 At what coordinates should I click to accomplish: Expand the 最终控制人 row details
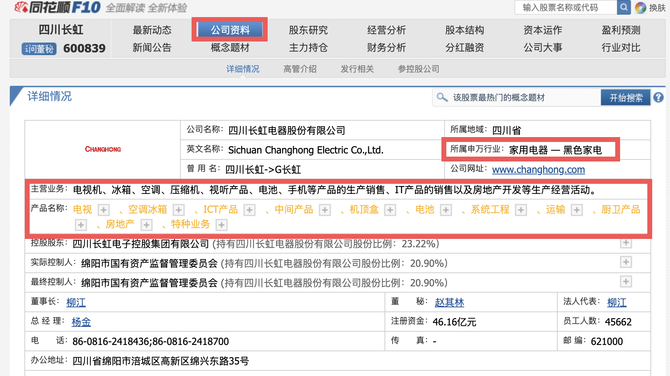626,281
